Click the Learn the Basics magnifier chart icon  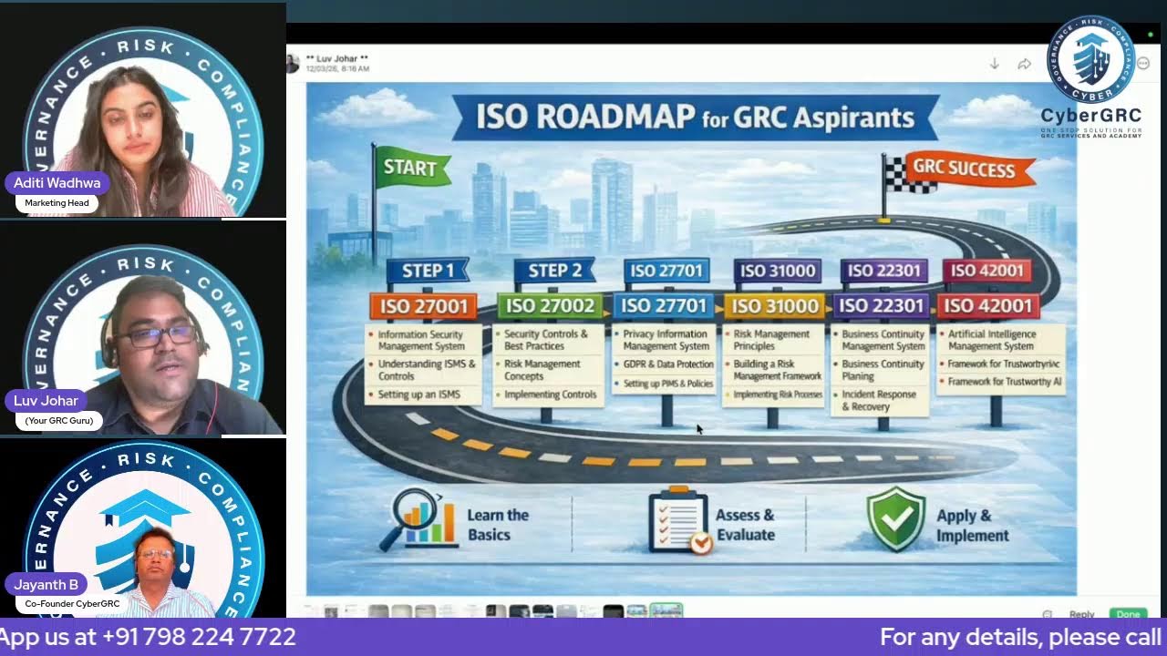click(419, 520)
